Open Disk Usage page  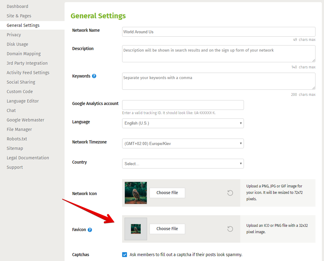tap(18, 44)
